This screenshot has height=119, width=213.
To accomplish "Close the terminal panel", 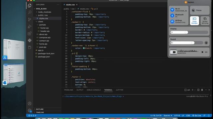I will coord(209,90).
